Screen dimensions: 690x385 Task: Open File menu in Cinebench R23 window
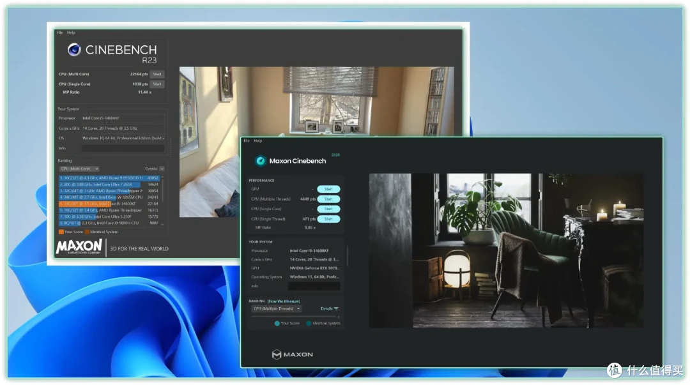click(59, 33)
